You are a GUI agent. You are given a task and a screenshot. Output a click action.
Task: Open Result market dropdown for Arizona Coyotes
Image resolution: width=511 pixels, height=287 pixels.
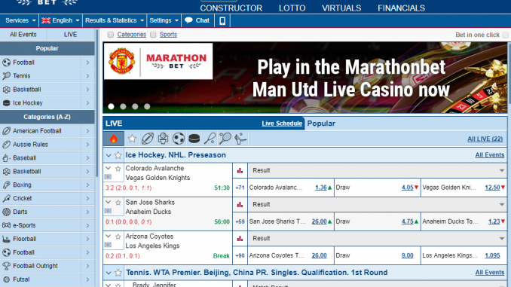[378, 239]
